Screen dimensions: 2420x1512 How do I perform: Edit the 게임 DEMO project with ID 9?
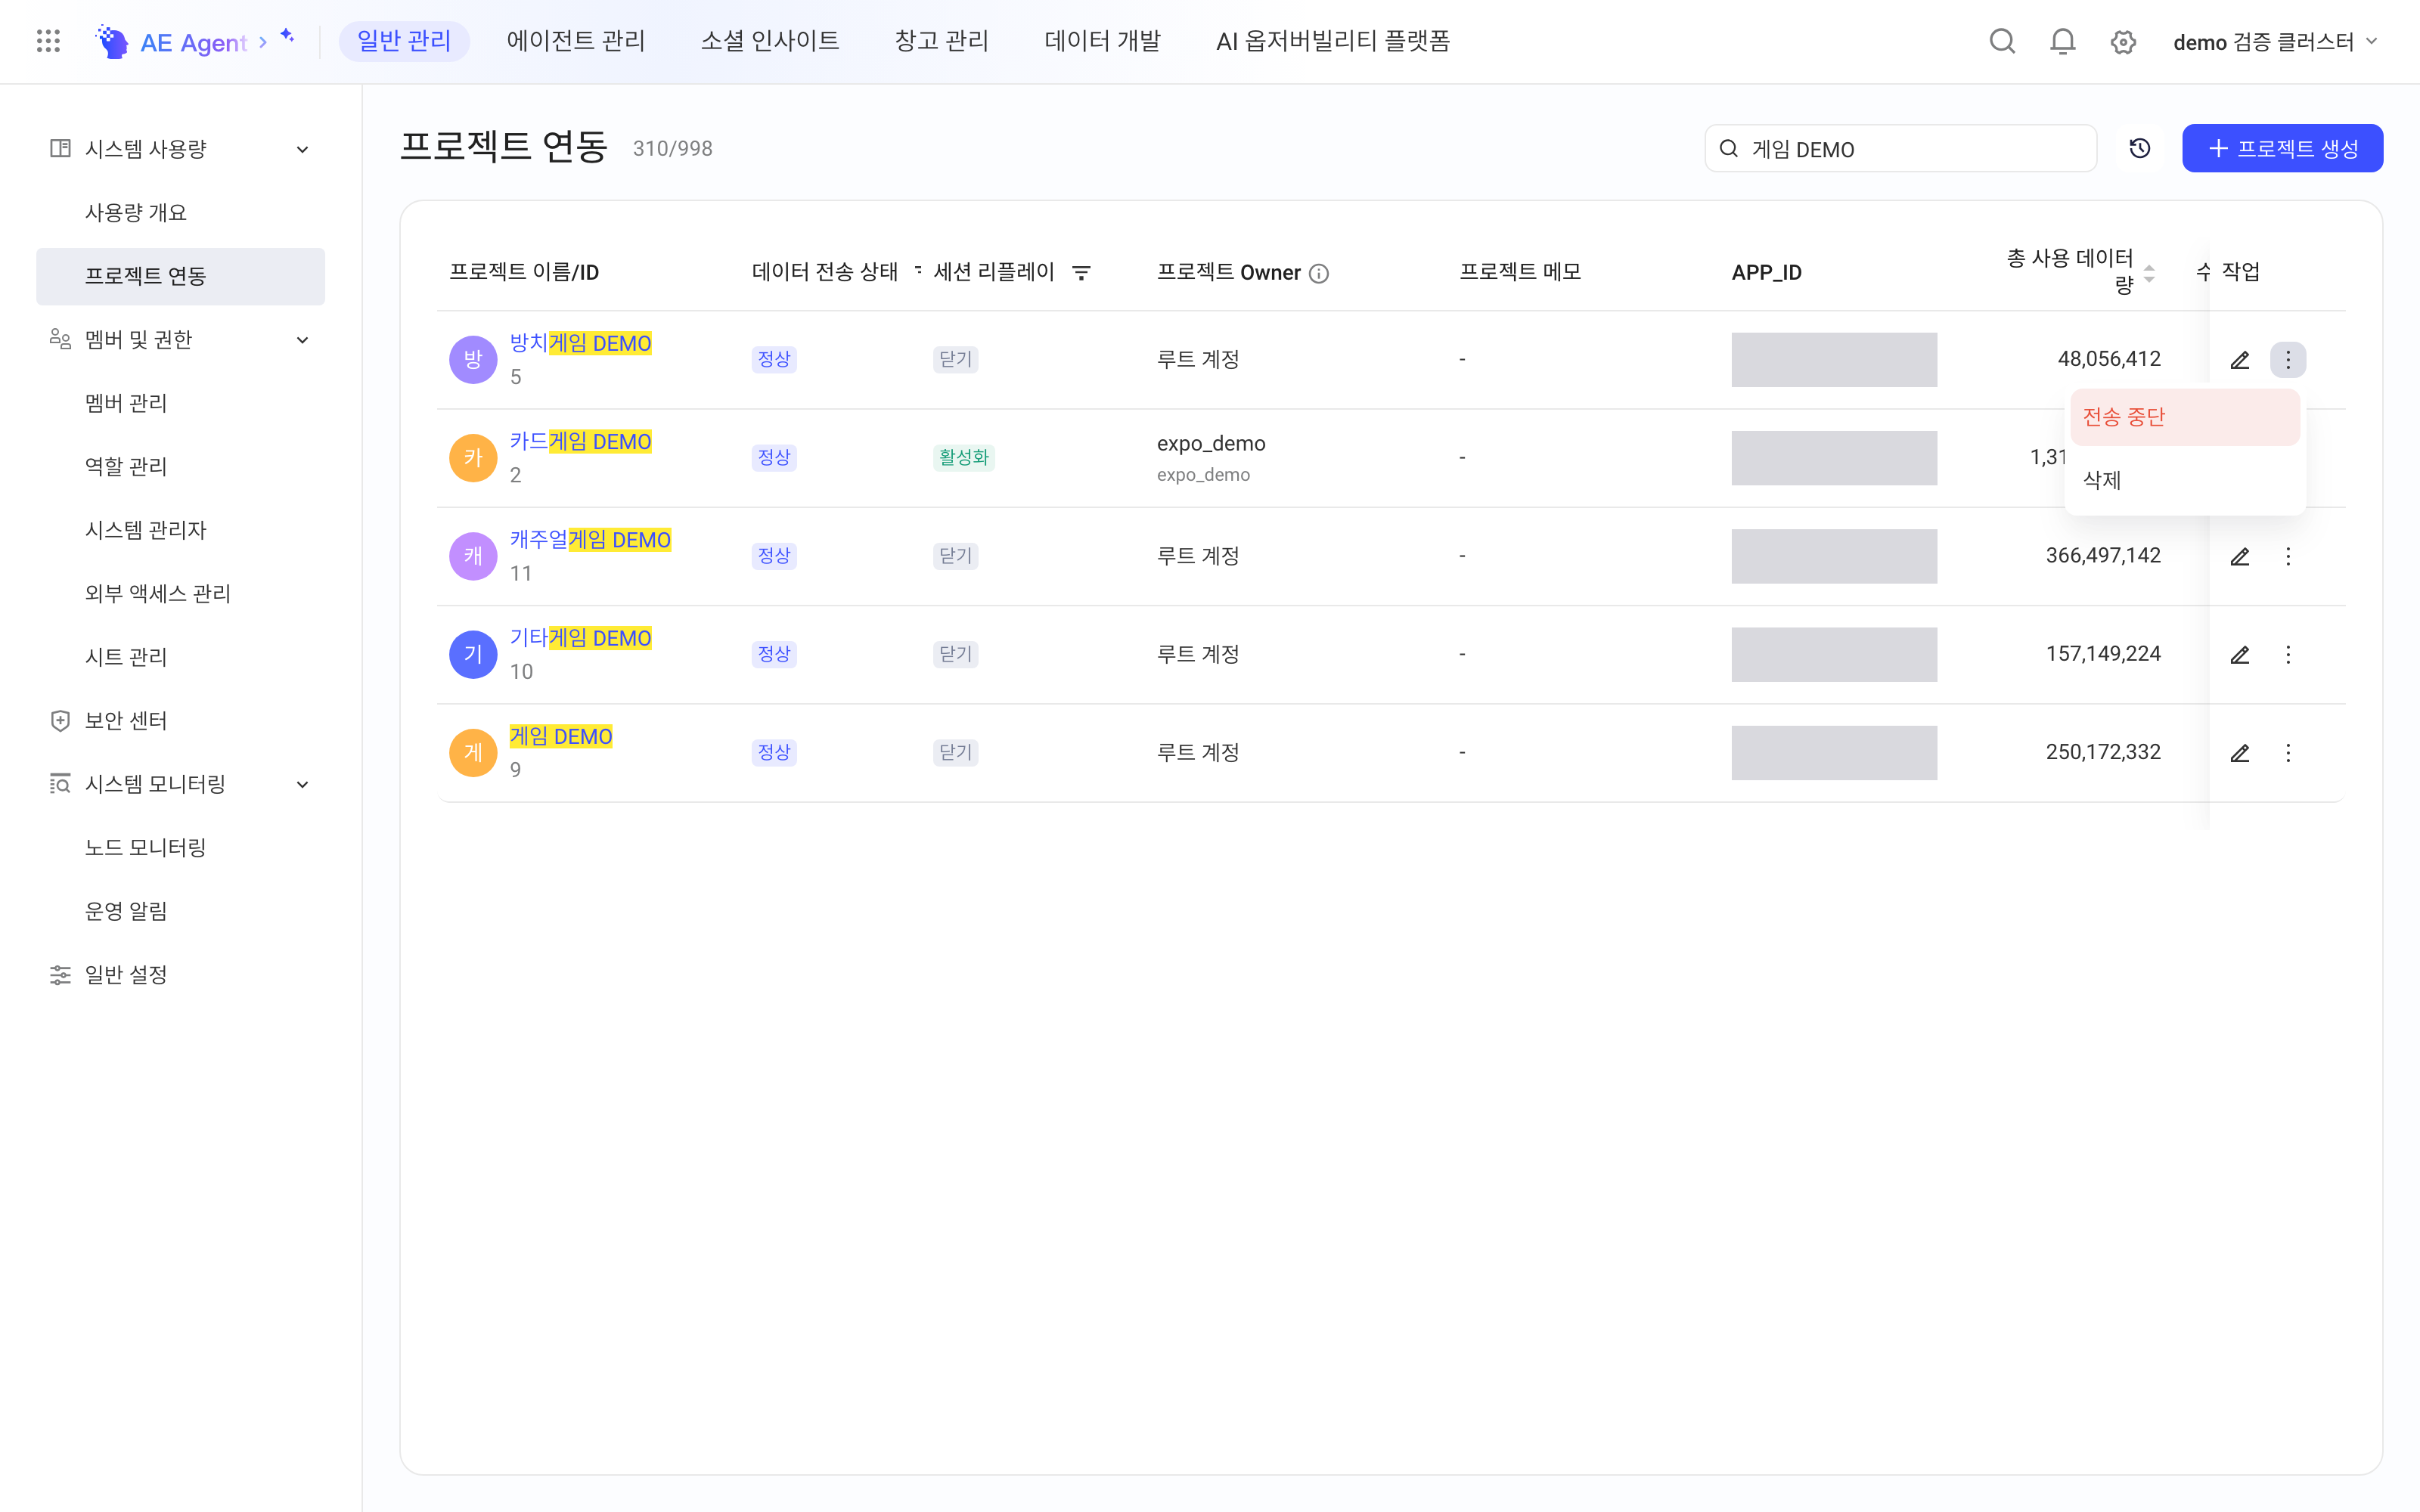point(2240,753)
